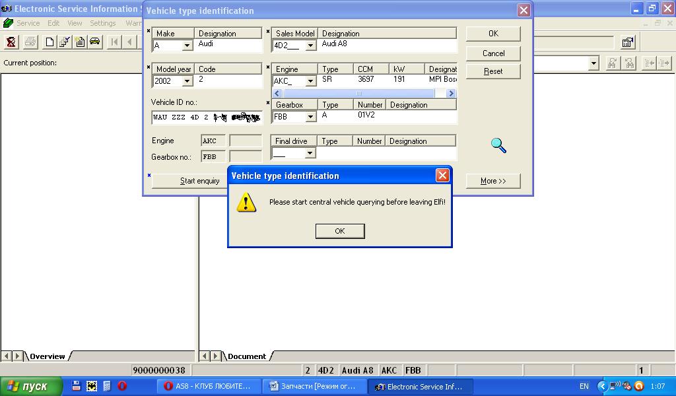
Task: Click the new blank document toolbar icon
Action: point(50,42)
